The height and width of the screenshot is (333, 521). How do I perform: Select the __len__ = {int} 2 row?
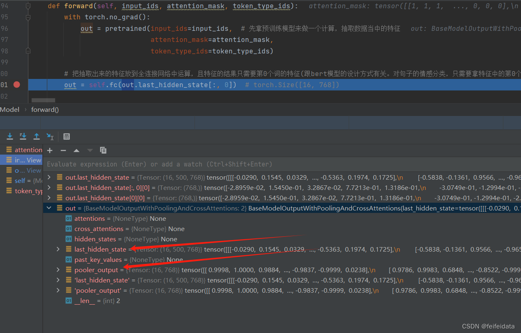[x=282, y=301]
